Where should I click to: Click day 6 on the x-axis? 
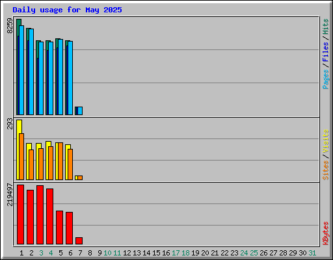(x=70, y=253)
